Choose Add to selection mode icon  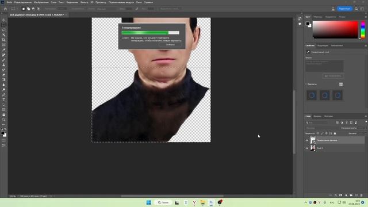tap(28, 9)
